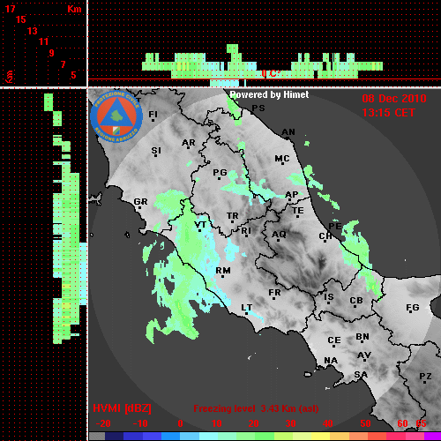The image size is (441, 441).
Task: Click the 40 dBZ scale value
Action: 327,423
